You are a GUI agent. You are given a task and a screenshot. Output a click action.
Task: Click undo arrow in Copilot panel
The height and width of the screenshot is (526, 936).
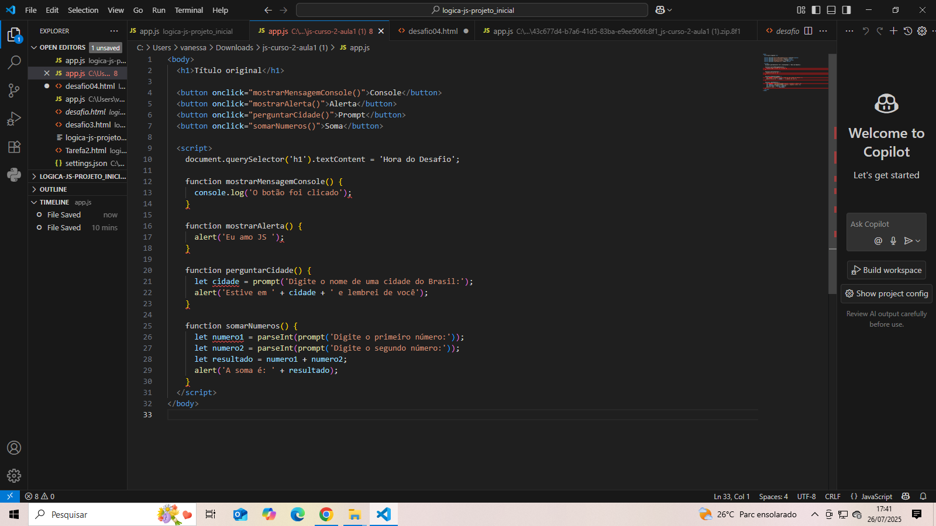point(865,31)
